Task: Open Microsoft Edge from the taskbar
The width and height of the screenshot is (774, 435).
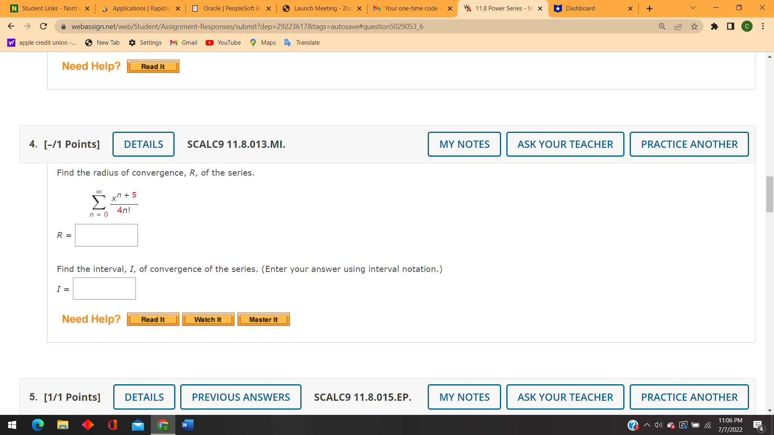Action: point(38,425)
